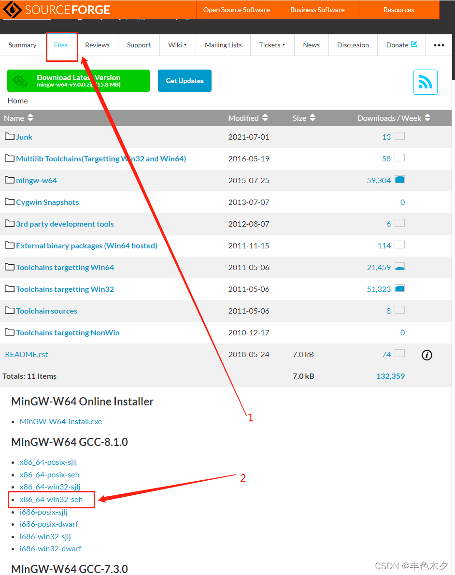Select the x86_64-posix-sjlj link

pos(48,462)
